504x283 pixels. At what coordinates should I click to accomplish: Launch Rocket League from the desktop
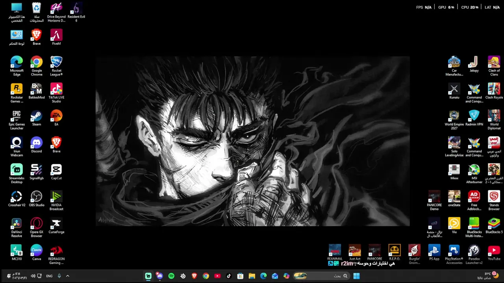coord(56,66)
